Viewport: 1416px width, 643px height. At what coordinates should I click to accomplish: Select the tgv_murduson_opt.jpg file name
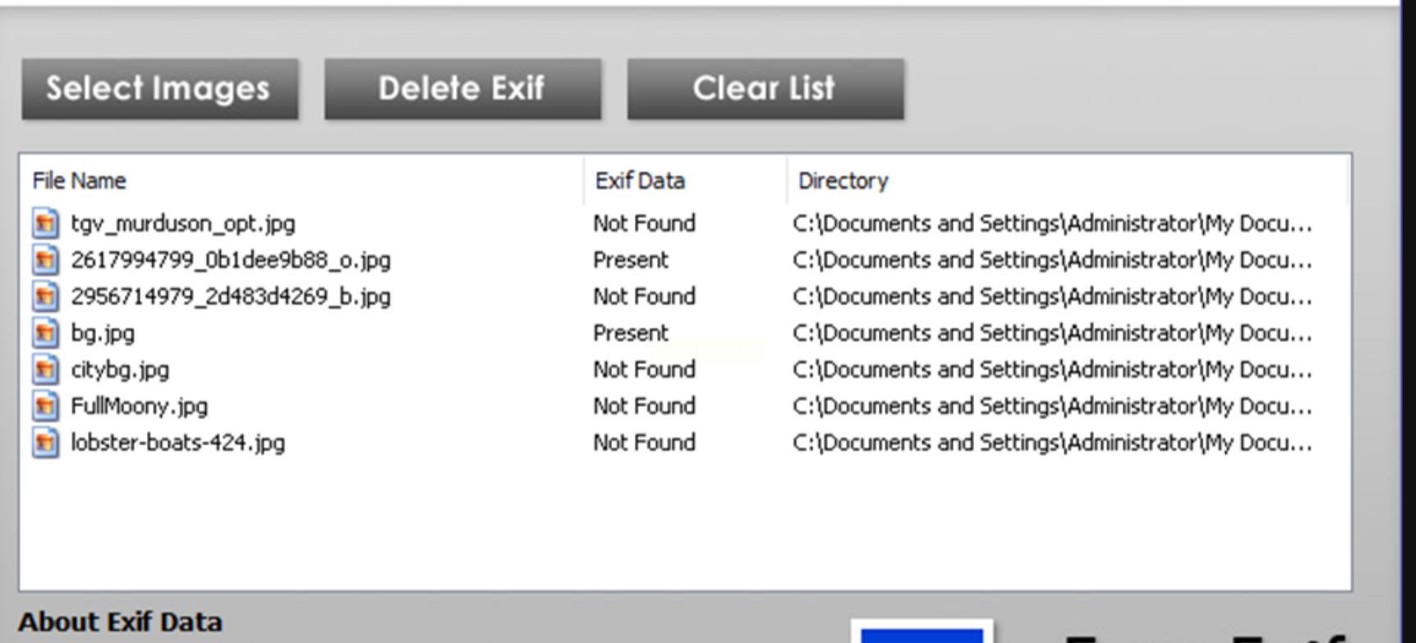click(183, 223)
